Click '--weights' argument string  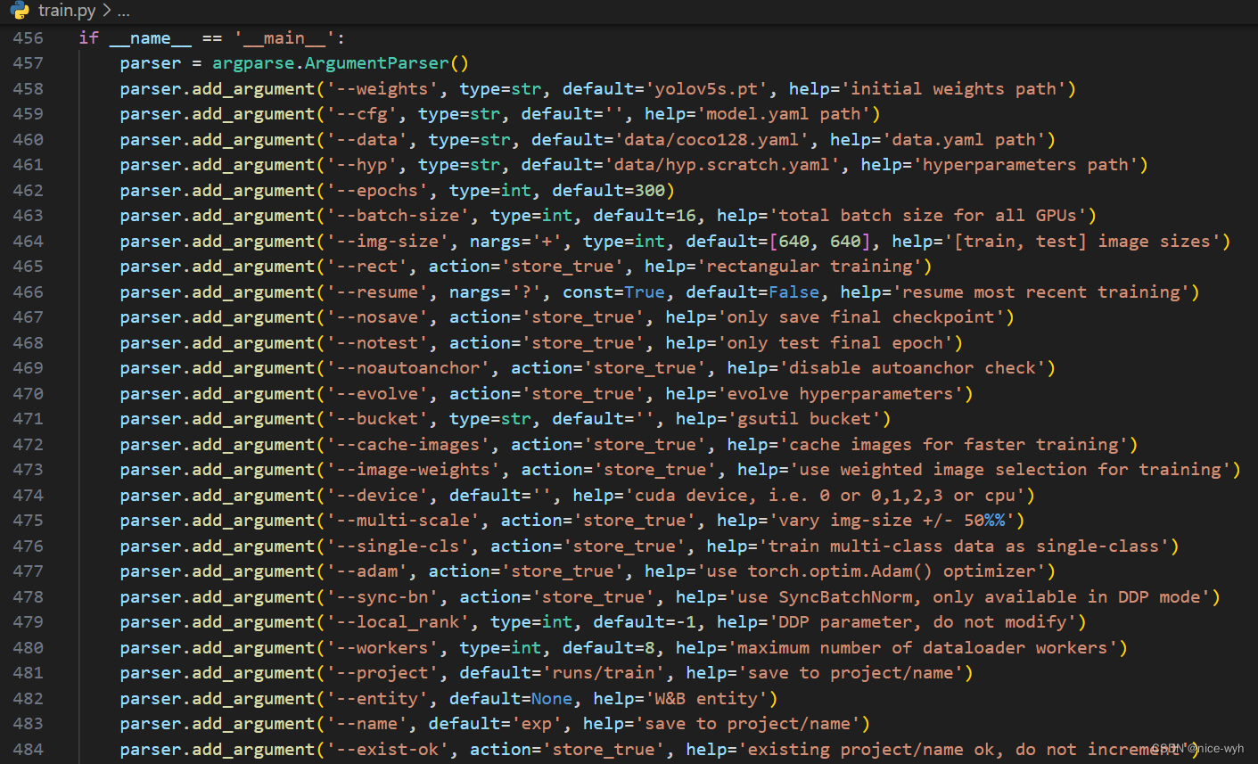[382, 88]
